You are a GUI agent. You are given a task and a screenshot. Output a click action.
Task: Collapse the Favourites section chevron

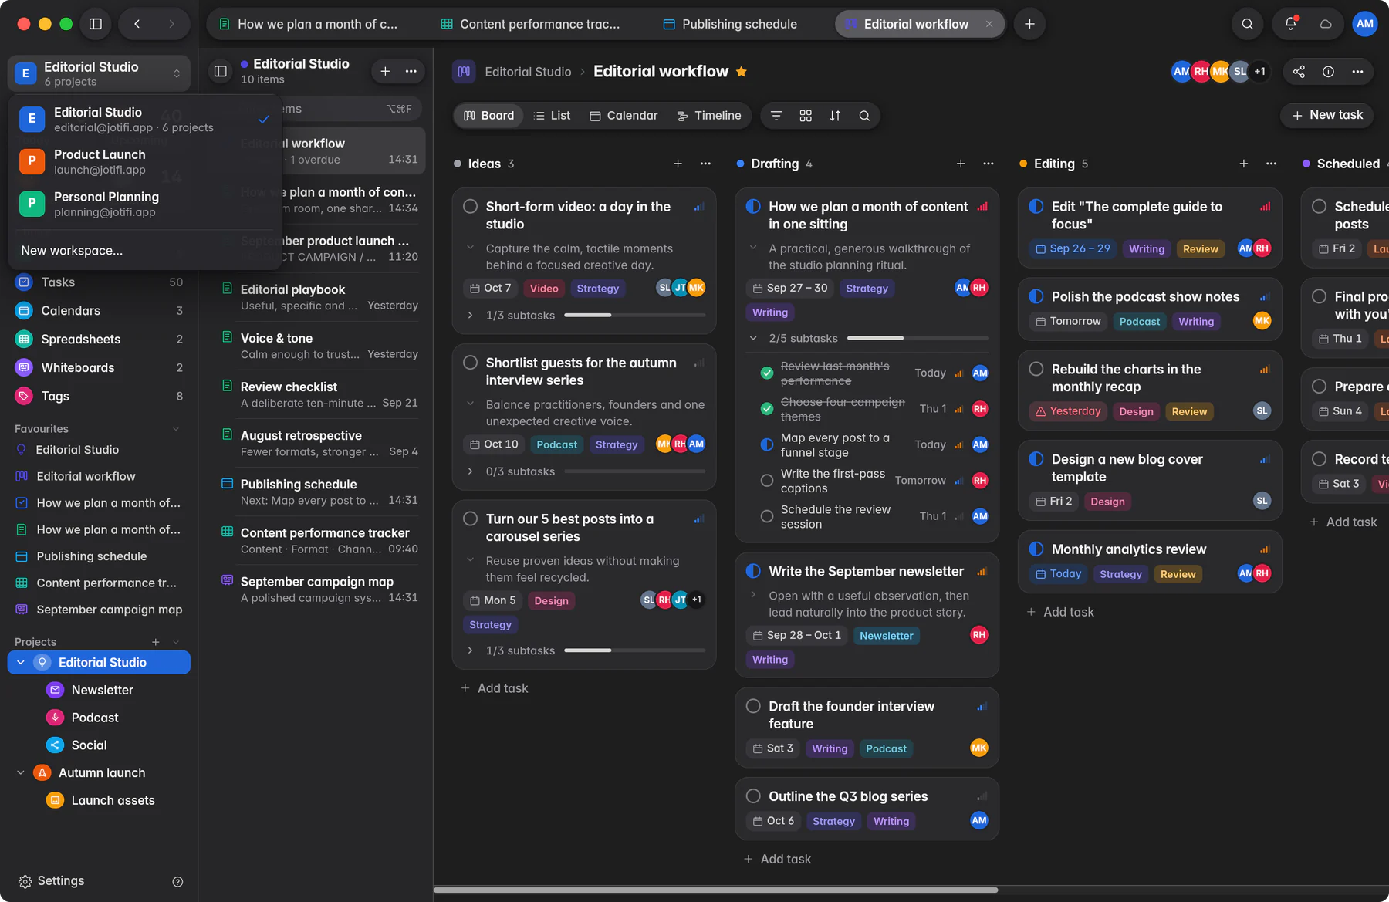tap(176, 429)
